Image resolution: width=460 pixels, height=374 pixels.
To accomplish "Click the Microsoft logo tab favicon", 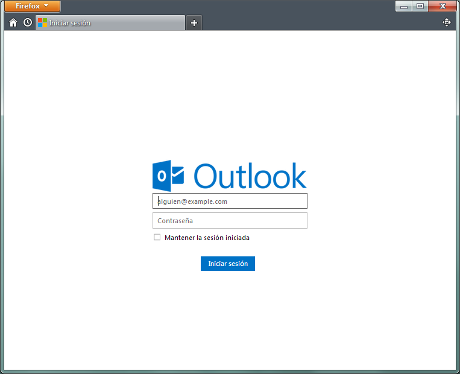I will point(43,22).
